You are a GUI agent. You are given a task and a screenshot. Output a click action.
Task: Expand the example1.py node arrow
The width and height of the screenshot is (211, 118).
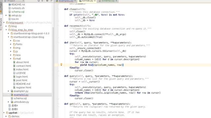point(8,91)
